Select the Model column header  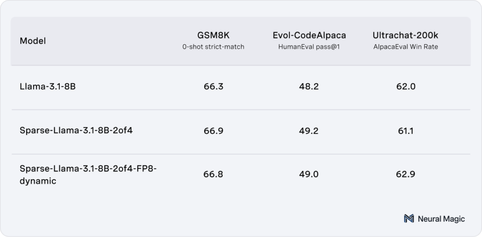[x=32, y=41]
